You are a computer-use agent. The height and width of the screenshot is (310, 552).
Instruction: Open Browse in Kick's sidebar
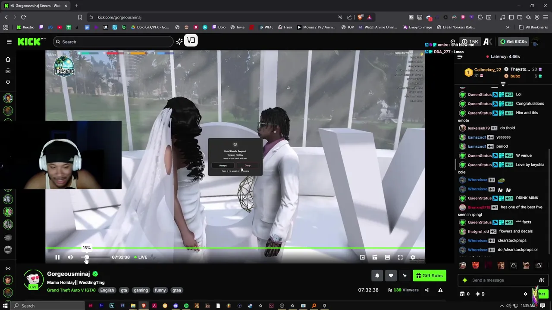point(8,71)
